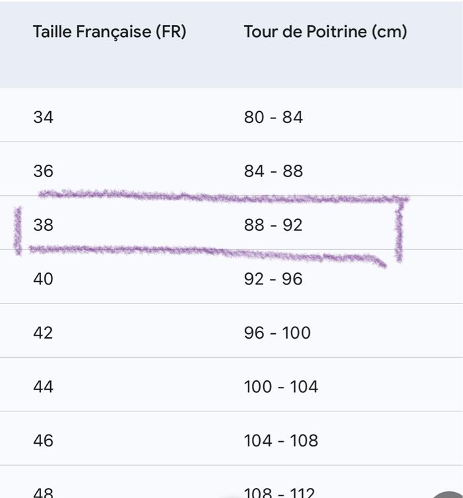Click the 88 - 92 chest range
The height and width of the screenshot is (498, 463).
coord(273,226)
